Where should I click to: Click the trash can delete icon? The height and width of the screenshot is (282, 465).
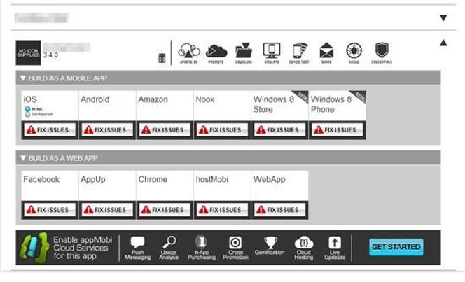pos(162,58)
